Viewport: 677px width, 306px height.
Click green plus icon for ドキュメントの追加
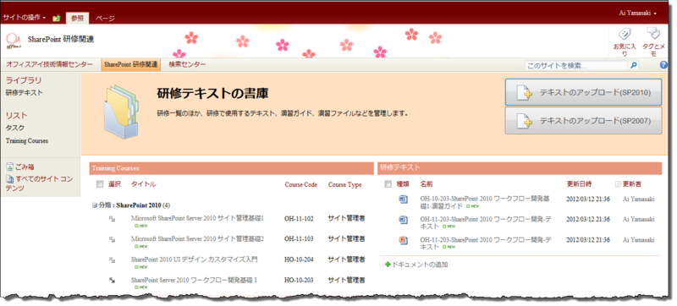coord(388,265)
